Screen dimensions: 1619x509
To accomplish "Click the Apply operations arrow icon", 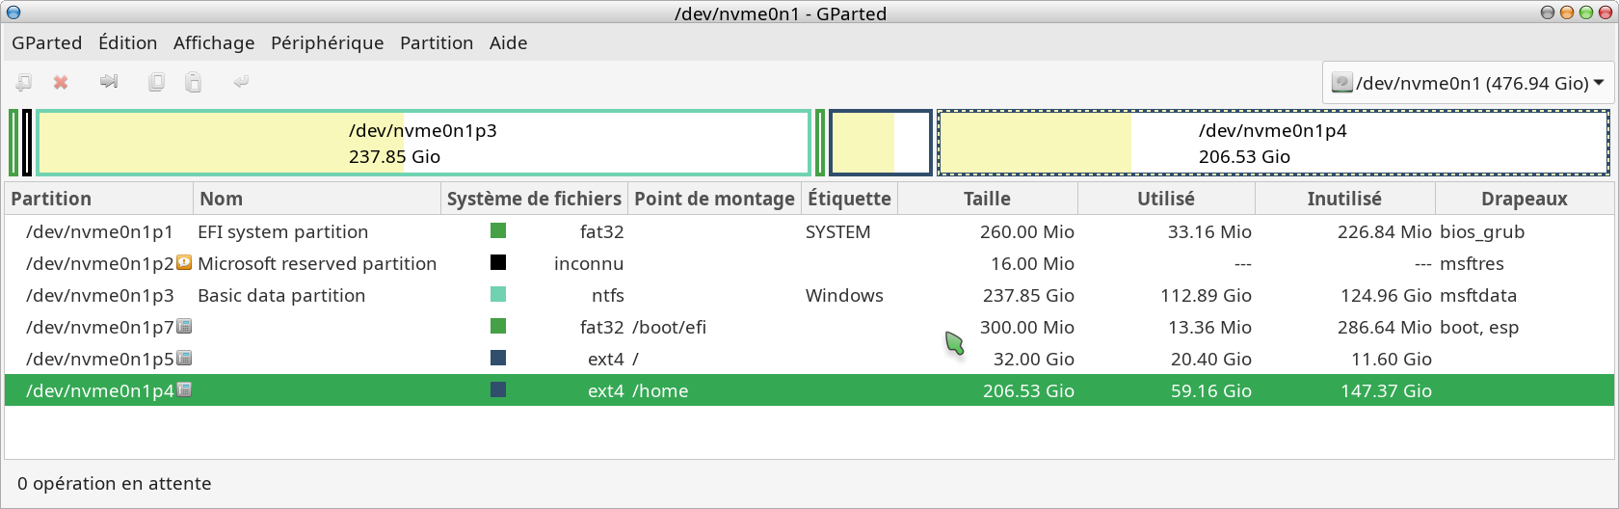I will pos(241,82).
